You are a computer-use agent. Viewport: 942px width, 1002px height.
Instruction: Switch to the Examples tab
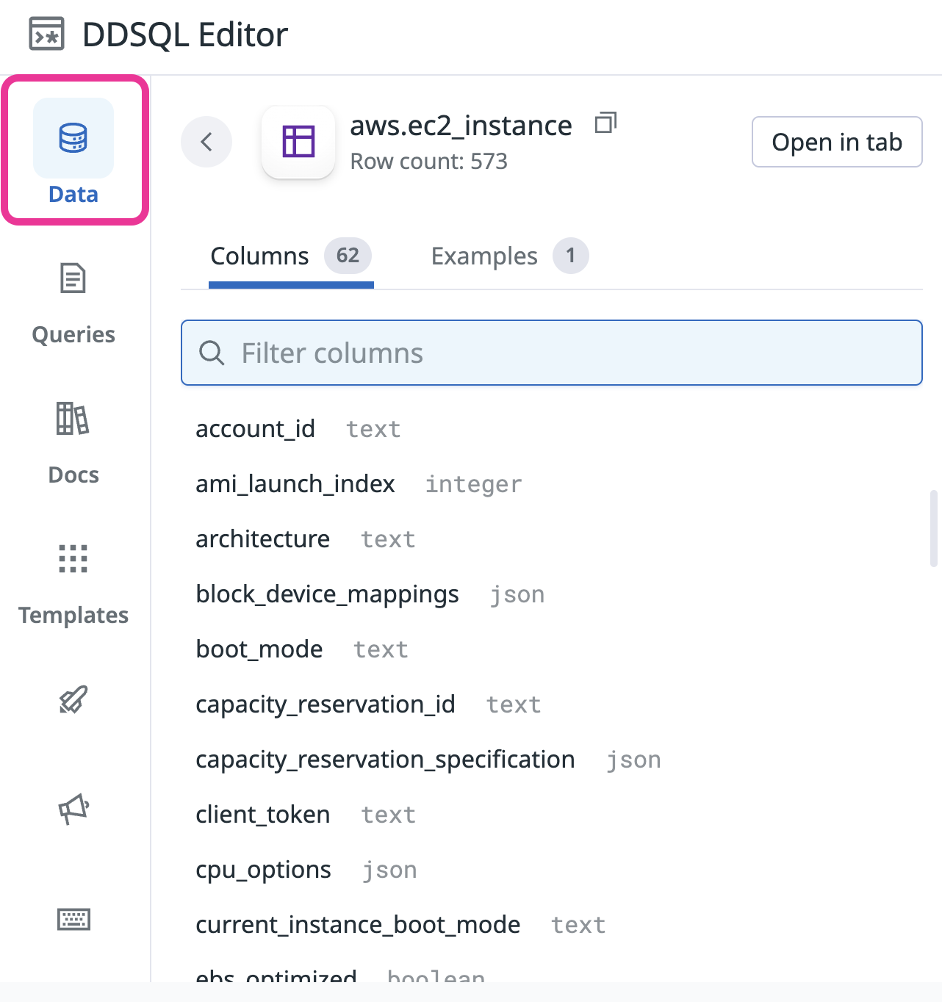click(x=509, y=256)
